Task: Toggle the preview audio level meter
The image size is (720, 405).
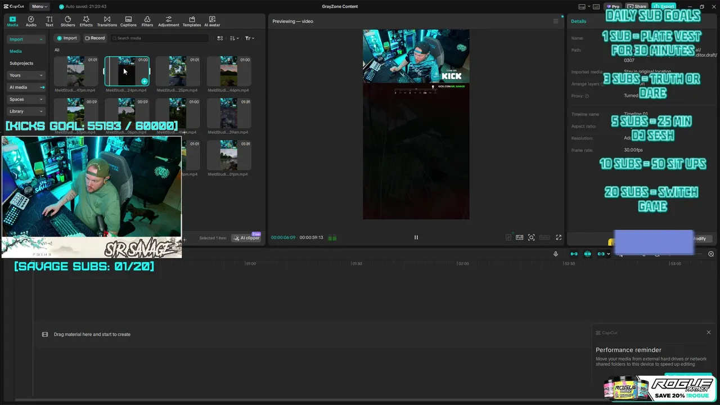Action: 332,238
